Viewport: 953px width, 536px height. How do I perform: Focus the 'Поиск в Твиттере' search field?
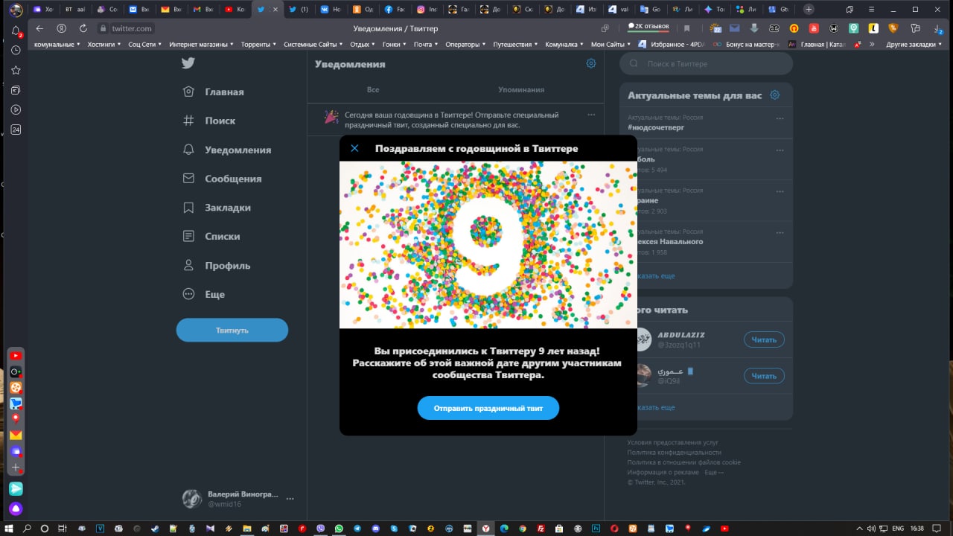(x=707, y=63)
